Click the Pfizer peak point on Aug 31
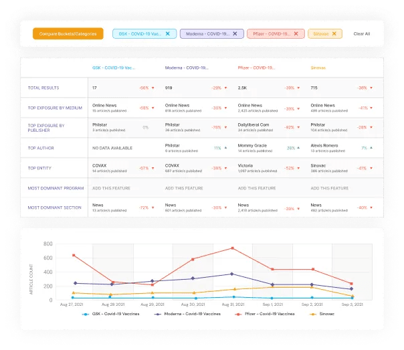404x350 pixels. point(232,248)
